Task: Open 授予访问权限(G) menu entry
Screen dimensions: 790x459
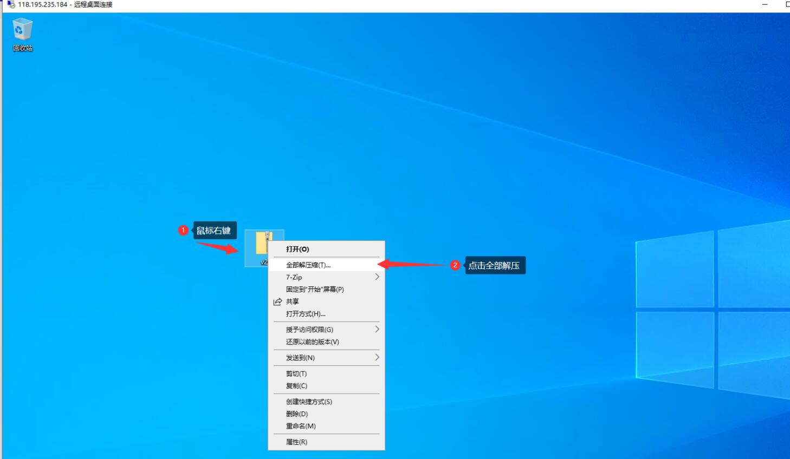Action: [x=326, y=330]
